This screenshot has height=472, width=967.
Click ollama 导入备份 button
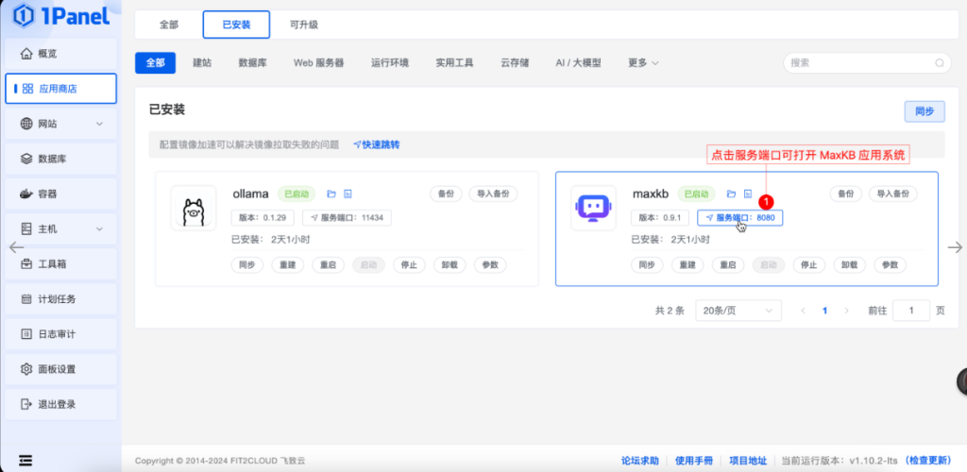[x=493, y=194]
